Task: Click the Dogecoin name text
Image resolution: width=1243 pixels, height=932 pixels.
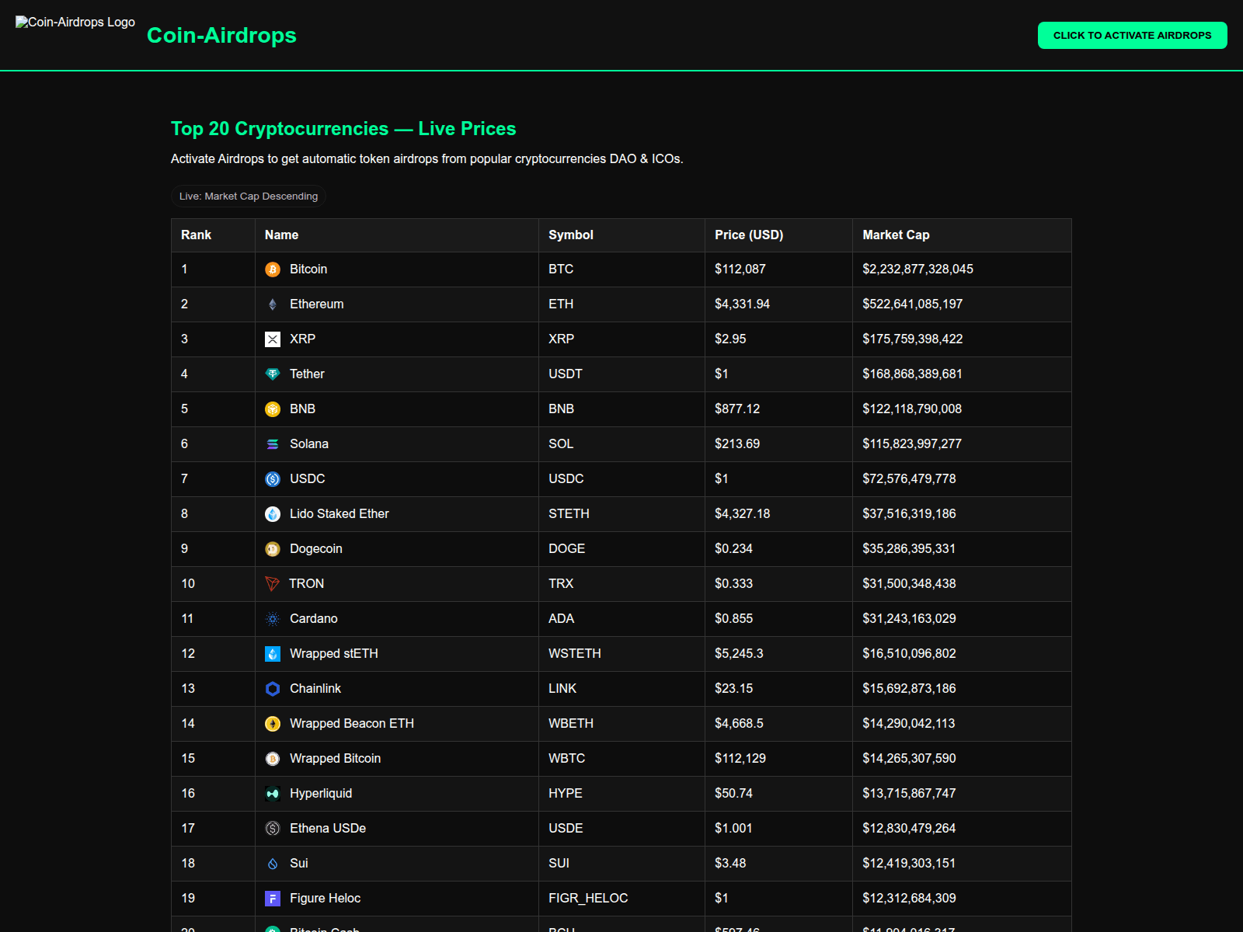Action: click(316, 548)
